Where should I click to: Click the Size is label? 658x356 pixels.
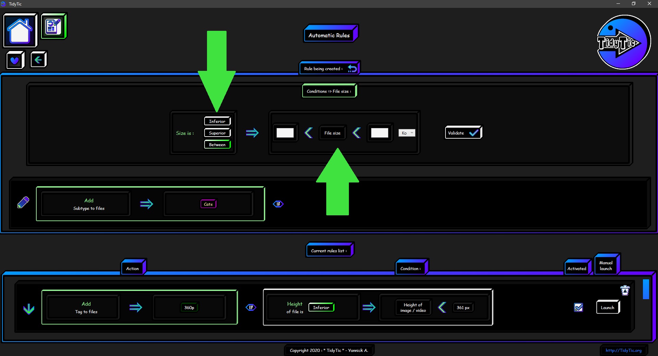[x=185, y=133]
